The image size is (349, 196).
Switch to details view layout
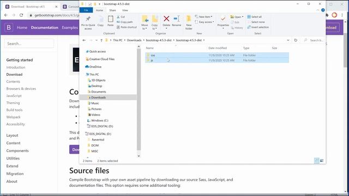tap(316, 161)
